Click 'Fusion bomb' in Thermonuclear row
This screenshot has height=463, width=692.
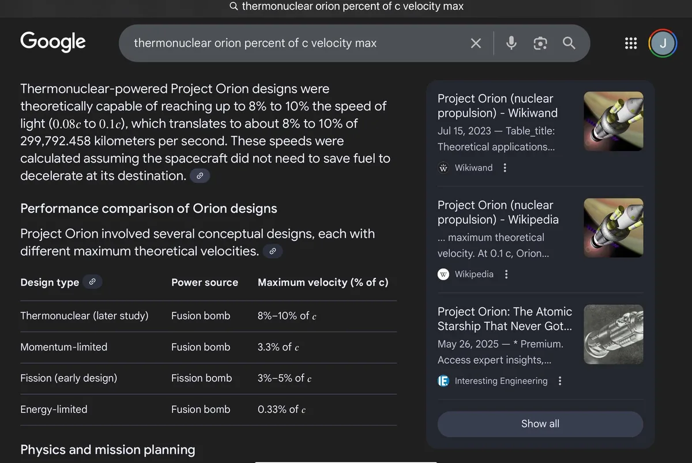[201, 316]
